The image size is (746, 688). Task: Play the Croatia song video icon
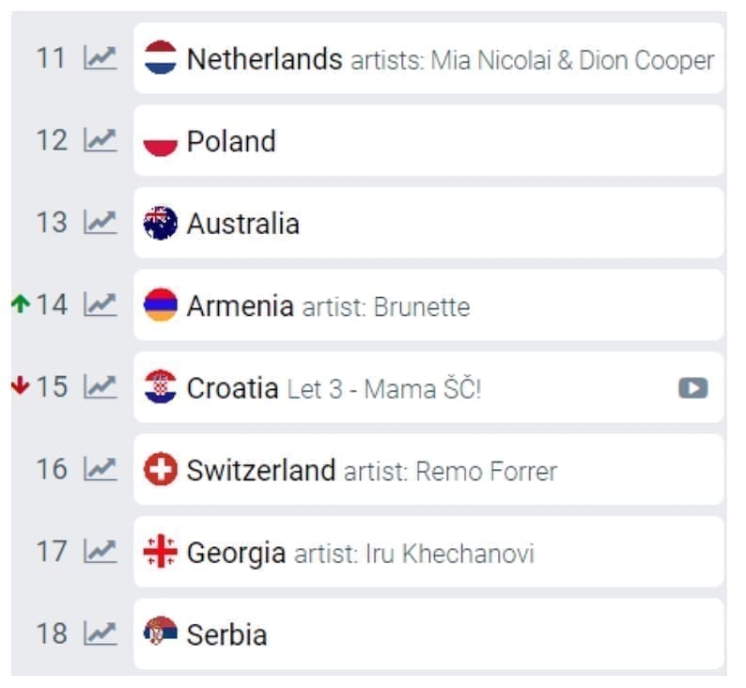[x=692, y=388]
